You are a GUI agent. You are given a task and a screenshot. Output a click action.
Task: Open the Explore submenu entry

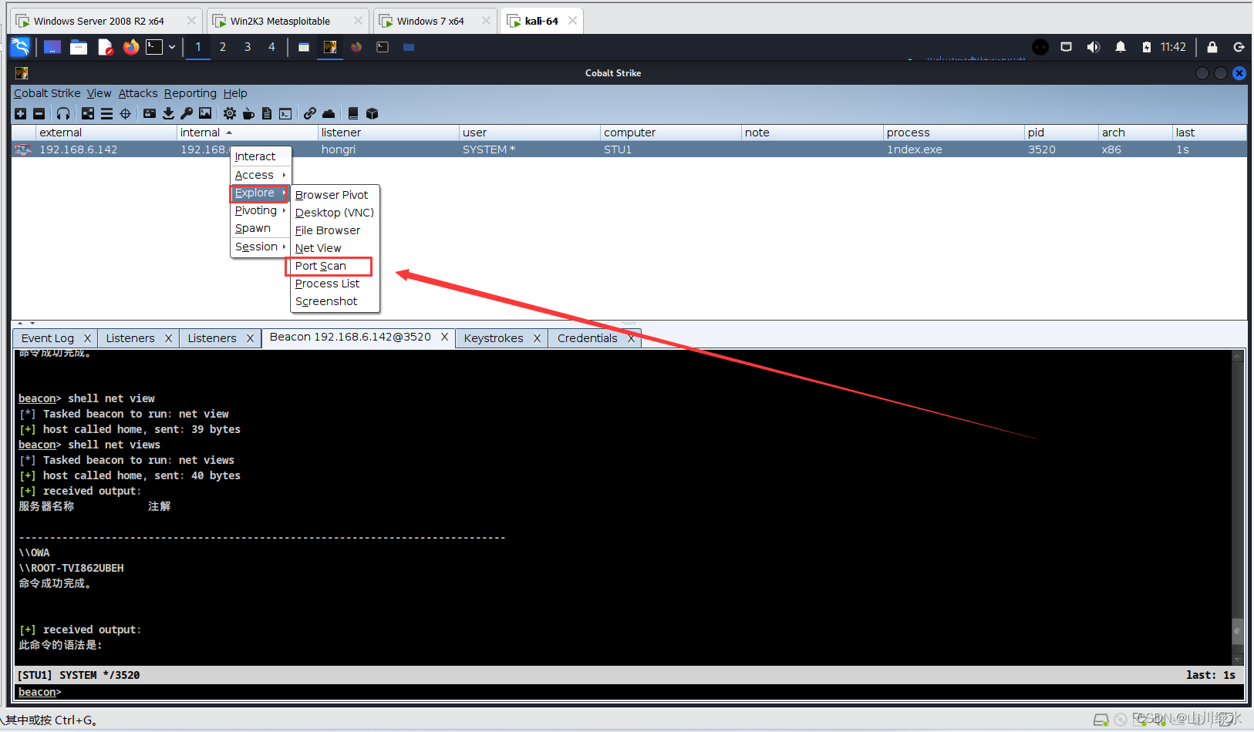pyautogui.click(x=259, y=193)
